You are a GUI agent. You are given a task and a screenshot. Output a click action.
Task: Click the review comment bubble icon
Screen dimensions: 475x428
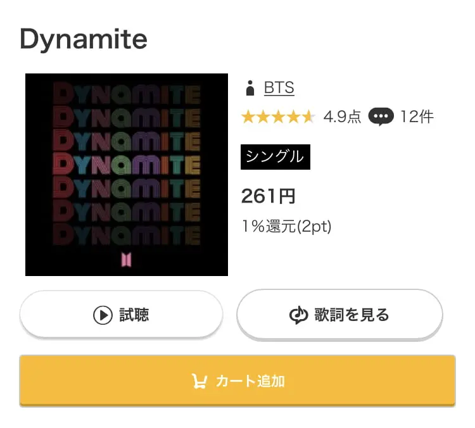(x=381, y=116)
